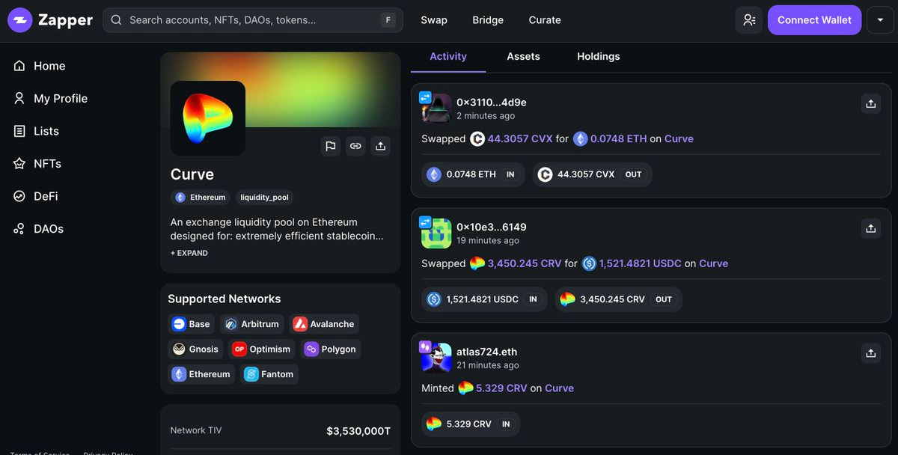Select the Fantom network chip
The height and width of the screenshot is (455, 898).
(x=269, y=374)
